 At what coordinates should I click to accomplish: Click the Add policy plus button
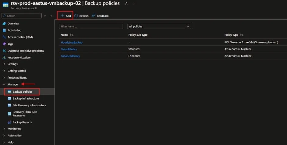[66, 16]
